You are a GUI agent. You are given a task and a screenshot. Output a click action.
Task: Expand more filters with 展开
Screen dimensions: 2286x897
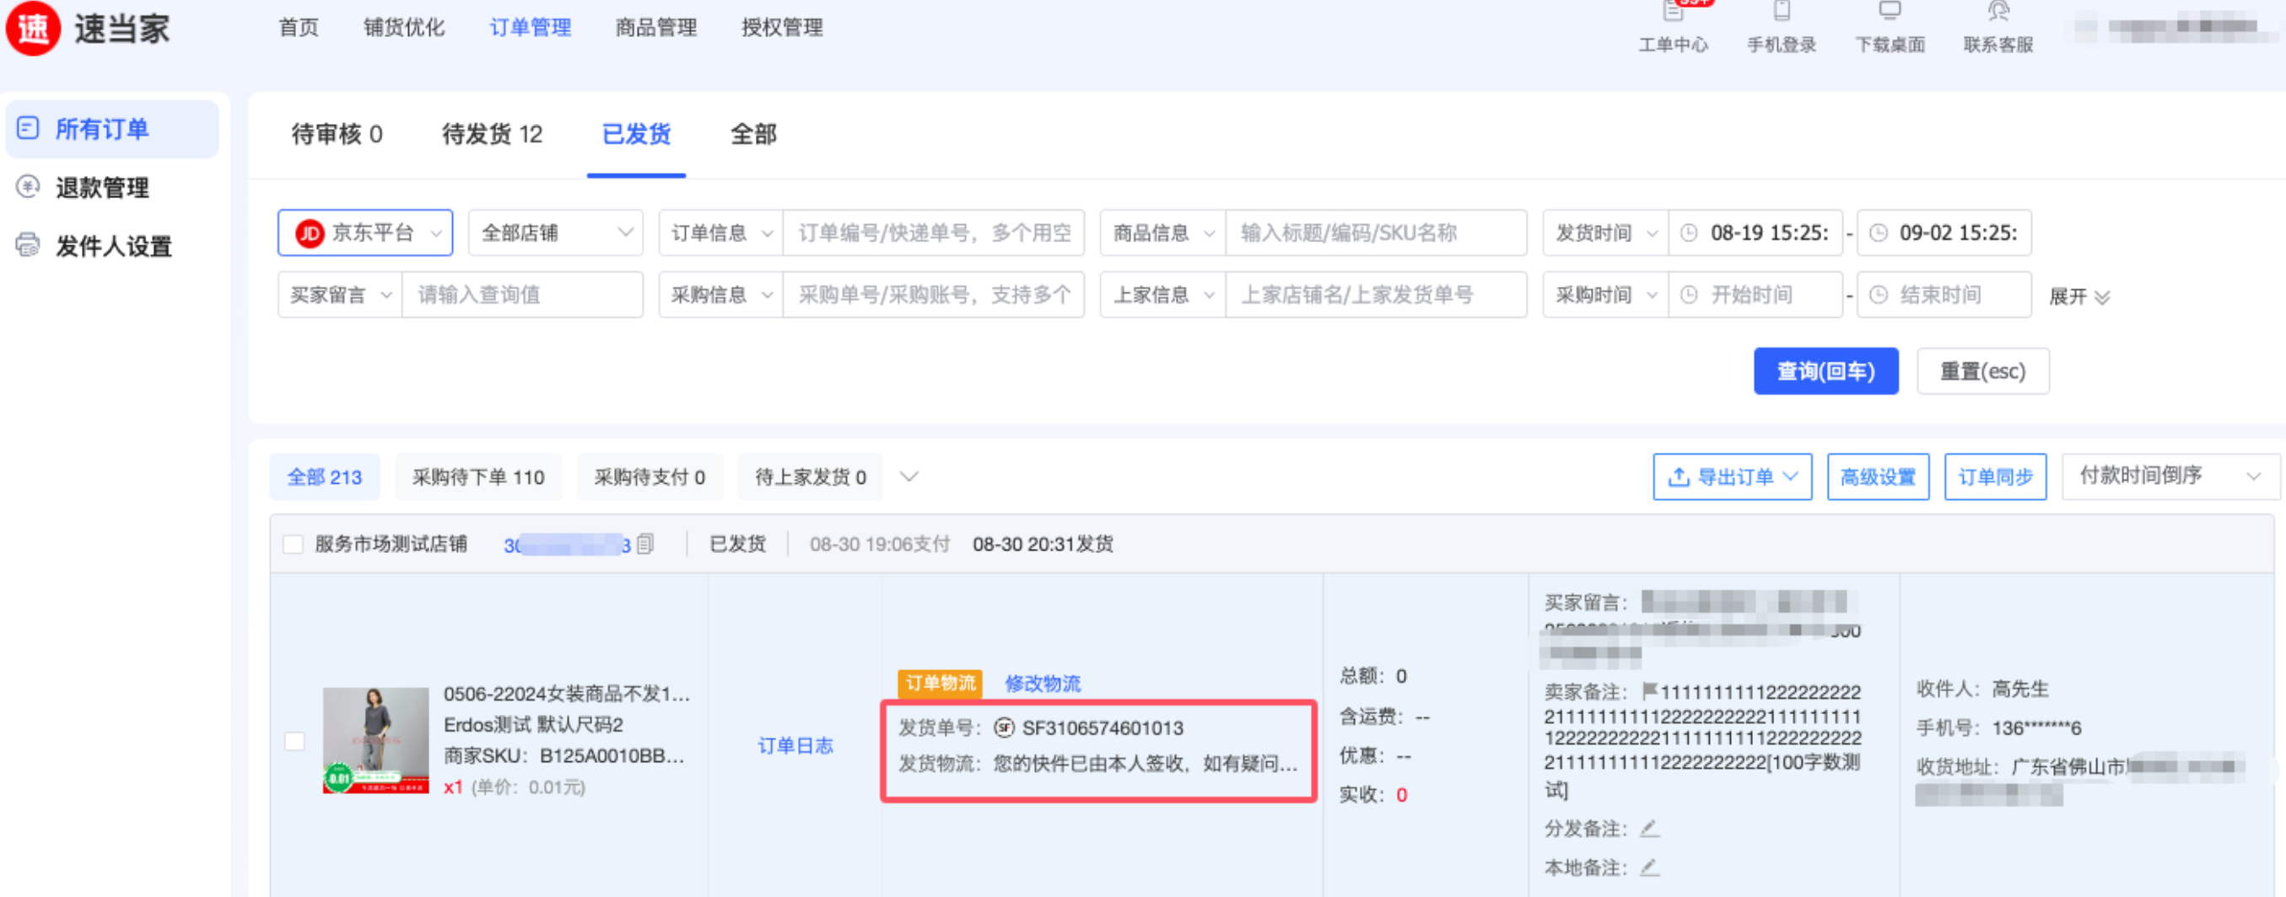click(x=2078, y=297)
